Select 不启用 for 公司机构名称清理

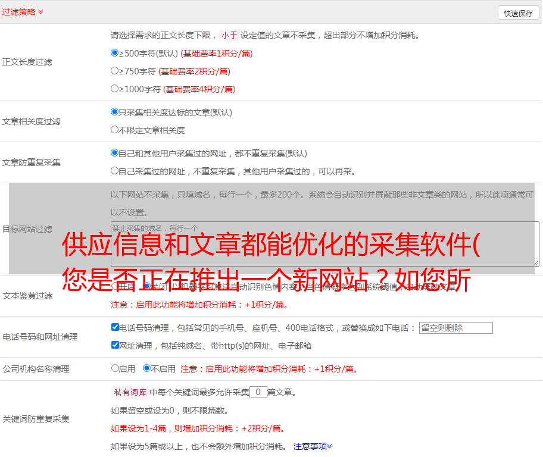pyautogui.click(x=147, y=368)
